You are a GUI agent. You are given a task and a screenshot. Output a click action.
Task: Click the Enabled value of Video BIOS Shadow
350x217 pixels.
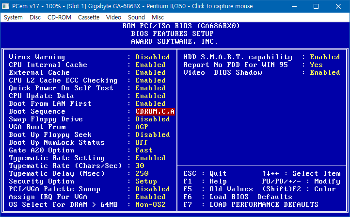pyautogui.click(x=325, y=72)
